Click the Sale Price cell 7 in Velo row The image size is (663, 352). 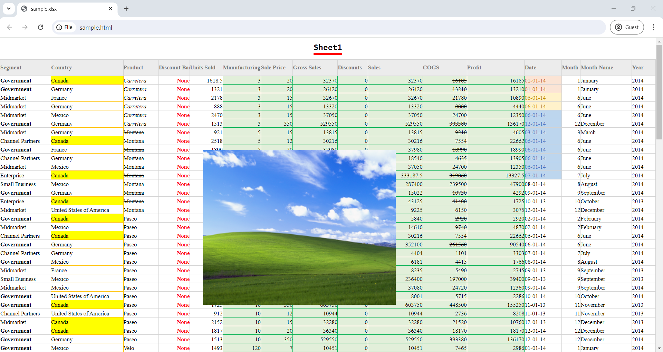click(277, 348)
